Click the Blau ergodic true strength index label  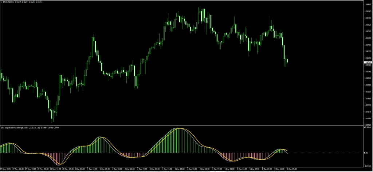tap(22, 128)
